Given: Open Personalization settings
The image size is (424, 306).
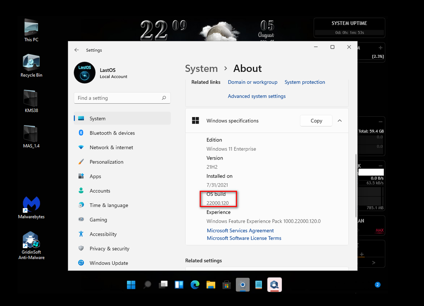Looking at the screenshot, I should (x=122, y=162).
